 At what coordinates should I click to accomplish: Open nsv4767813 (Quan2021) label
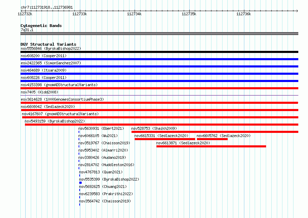(x=101, y=172)
